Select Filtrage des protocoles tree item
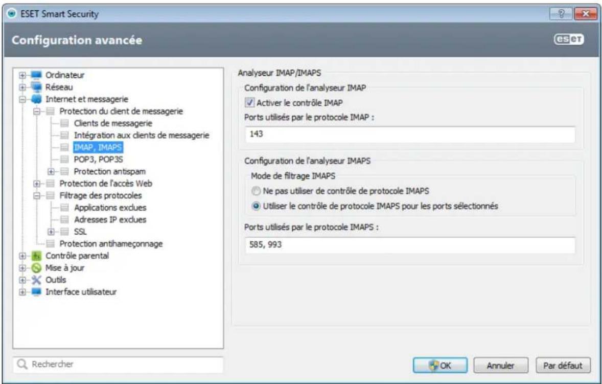602x384 pixels. coord(100,196)
